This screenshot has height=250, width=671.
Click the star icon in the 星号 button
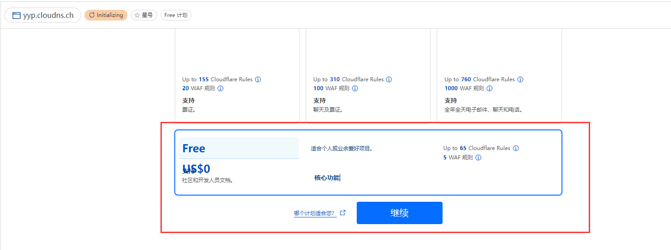137,15
